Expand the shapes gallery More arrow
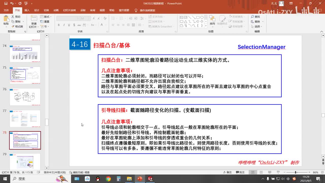Screen dimensions: 325x183 tap(205, 26)
